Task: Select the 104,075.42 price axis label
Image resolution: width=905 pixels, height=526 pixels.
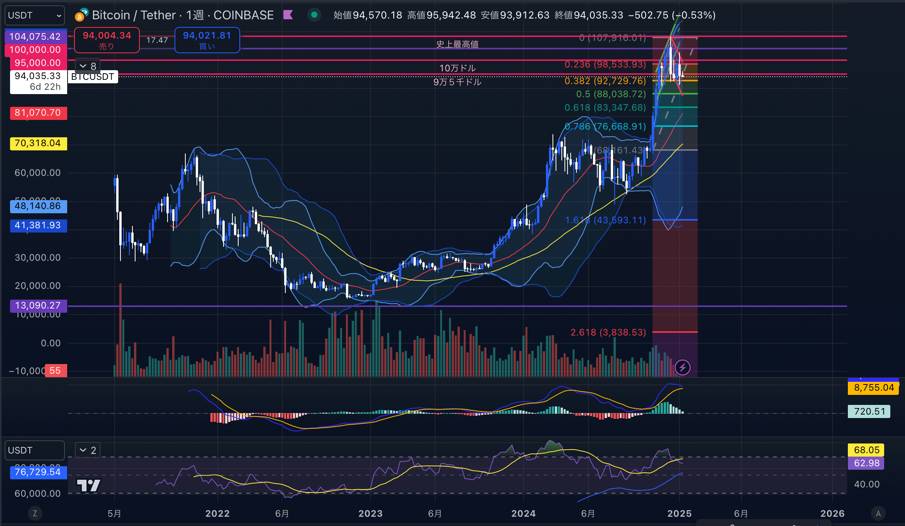Action: [36, 37]
